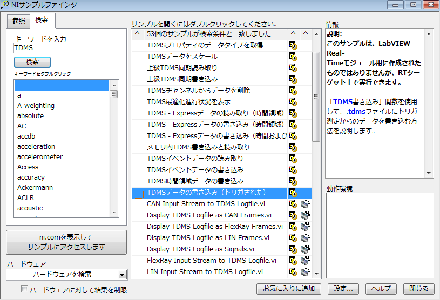Click VI icon beside CAN Input Stream to TDMS Logfile.vi
This screenshot has width=440, height=300.
click(x=293, y=204)
